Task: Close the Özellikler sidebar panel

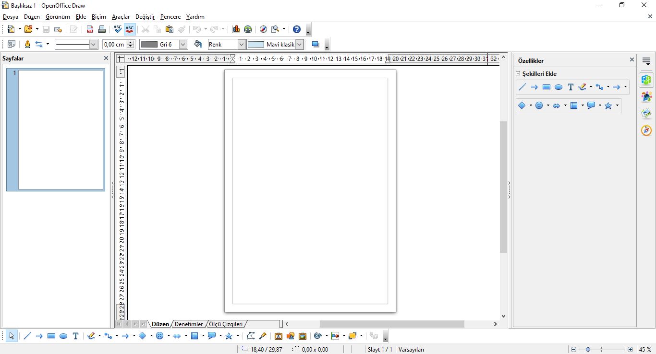Action: point(632,59)
